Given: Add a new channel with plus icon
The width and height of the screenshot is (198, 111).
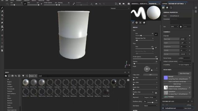Looking at the screenshot, I should [190, 36].
